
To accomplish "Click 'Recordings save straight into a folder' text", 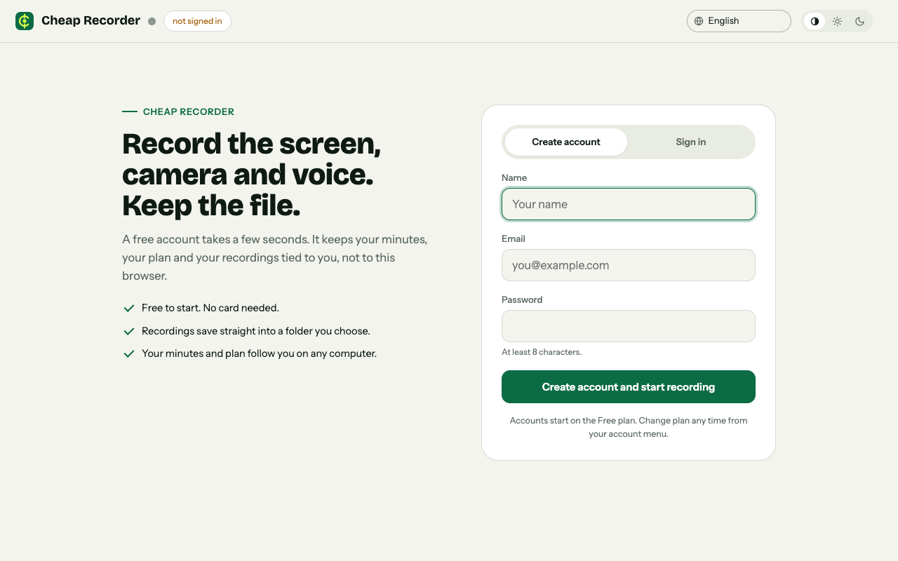I will [x=256, y=331].
